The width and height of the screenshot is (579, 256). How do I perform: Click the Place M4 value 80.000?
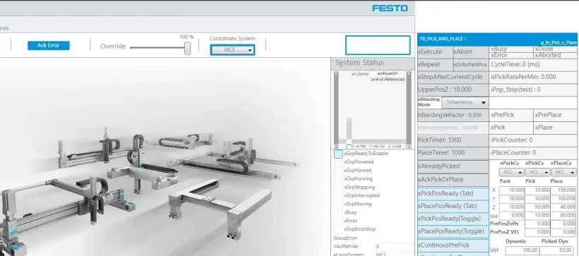(x=563, y=215)
